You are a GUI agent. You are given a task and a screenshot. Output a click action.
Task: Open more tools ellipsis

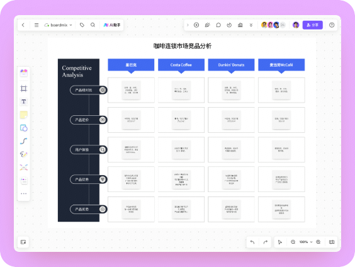click(x=24, y=193)
